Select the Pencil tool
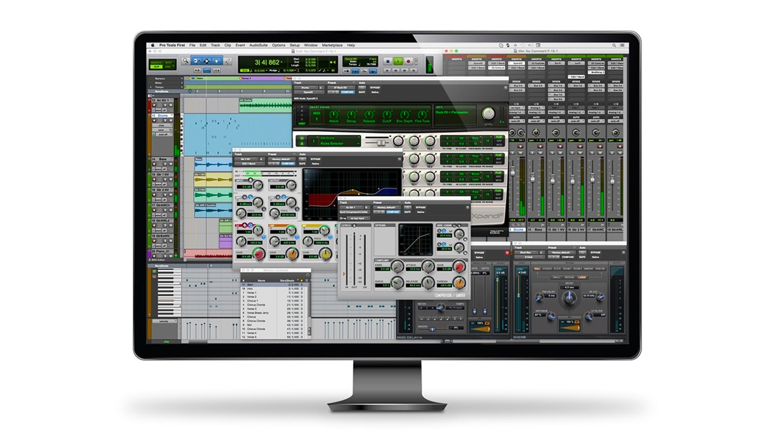776x436 pixels. (x=228, y=61)
